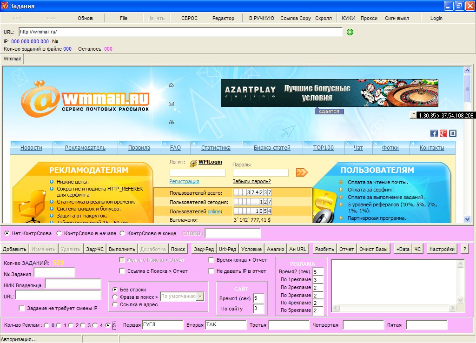476x343 pixels.
Task: Click the Логин field on wmmail page
Action: 197,173
